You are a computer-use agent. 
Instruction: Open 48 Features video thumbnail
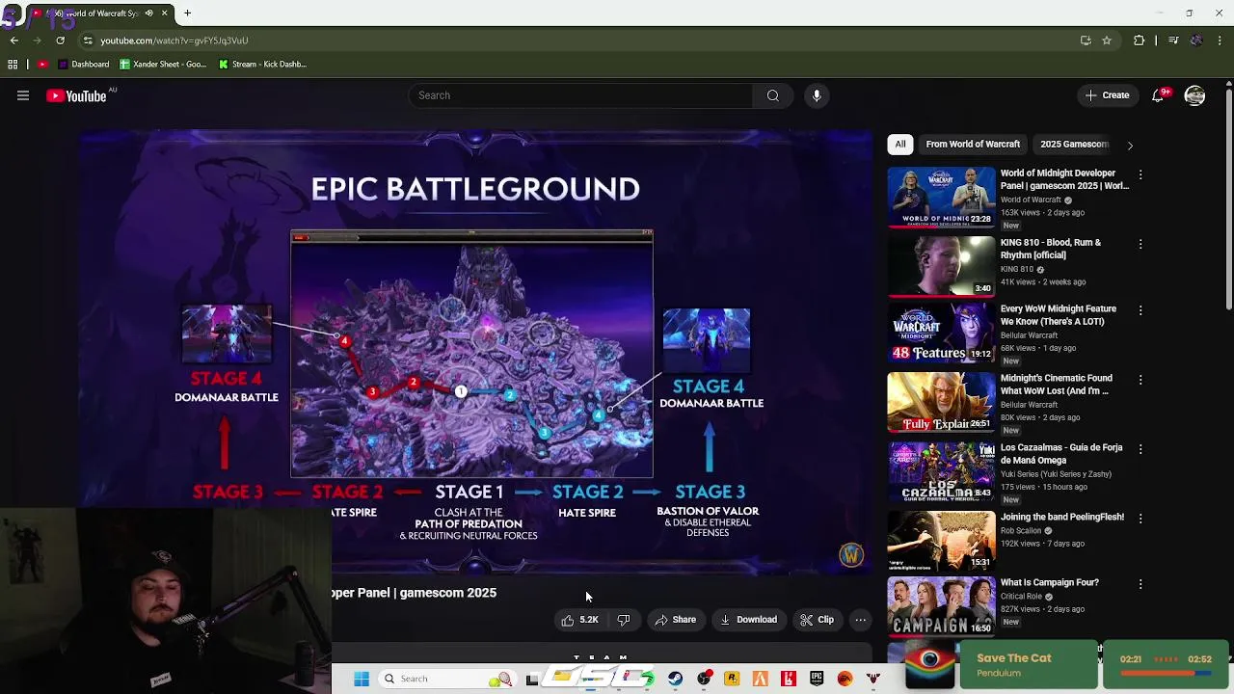(941, 333)
